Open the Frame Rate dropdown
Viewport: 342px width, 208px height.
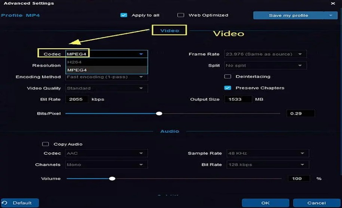pyautogui.click(x=265, y=54)
